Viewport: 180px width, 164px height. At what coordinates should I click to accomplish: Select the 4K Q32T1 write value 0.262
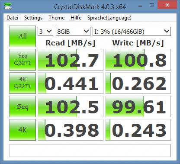coord(138,83)
